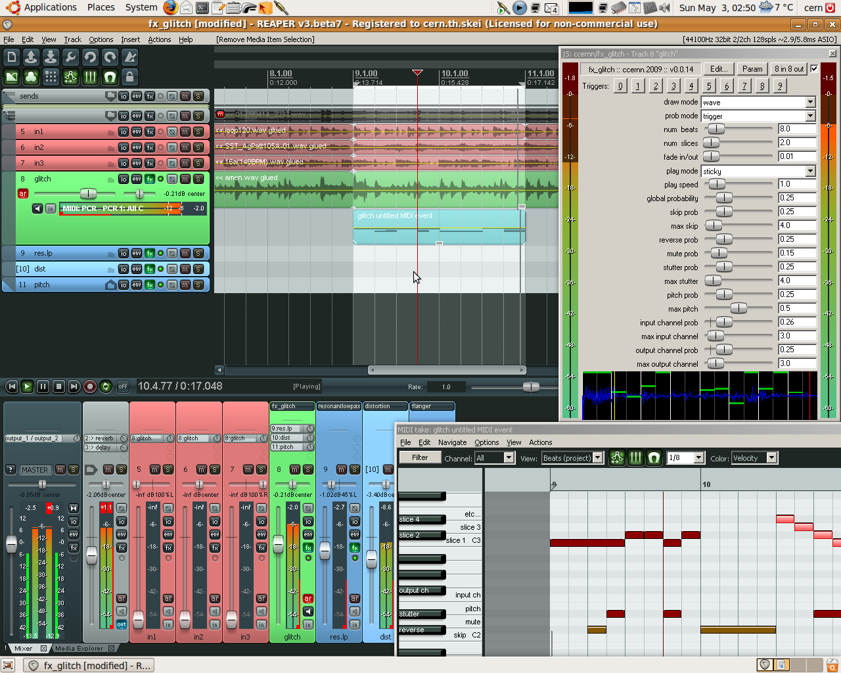The height and width of the screenshot is (673, 841).
Task: Toggle the fx_glitch plugin bypass checkbox
Action: pos(814,69)
